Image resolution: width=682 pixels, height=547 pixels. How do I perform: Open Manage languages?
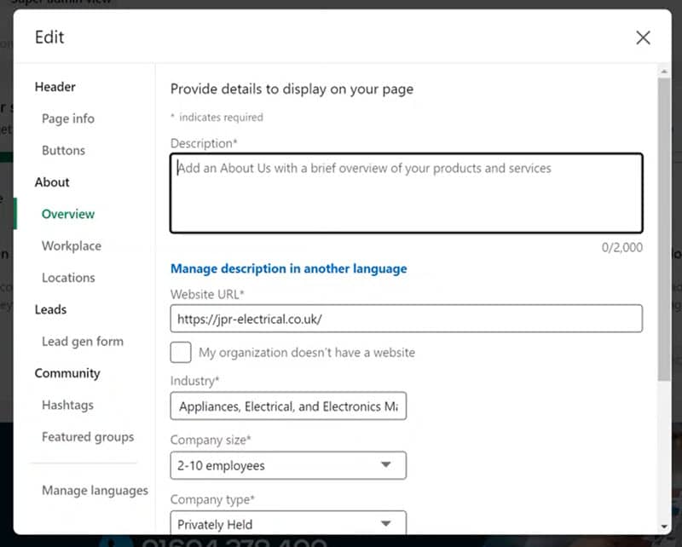pyautogui.click(x=95, y=491)
